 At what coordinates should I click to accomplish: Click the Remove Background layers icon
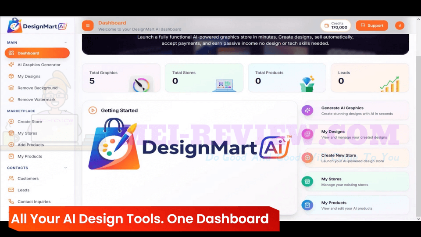coord(11,88)
